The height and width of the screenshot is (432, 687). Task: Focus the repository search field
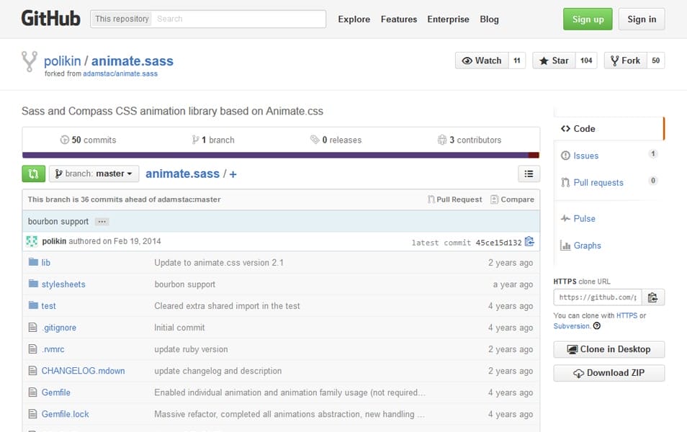pyautogui.click(x=239, y=19)
